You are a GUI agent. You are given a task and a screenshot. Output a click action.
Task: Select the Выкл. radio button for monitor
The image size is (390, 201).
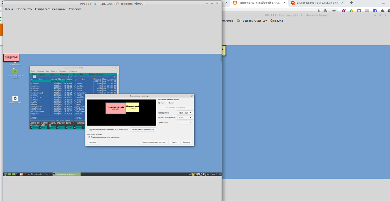[x=168, y=103]
